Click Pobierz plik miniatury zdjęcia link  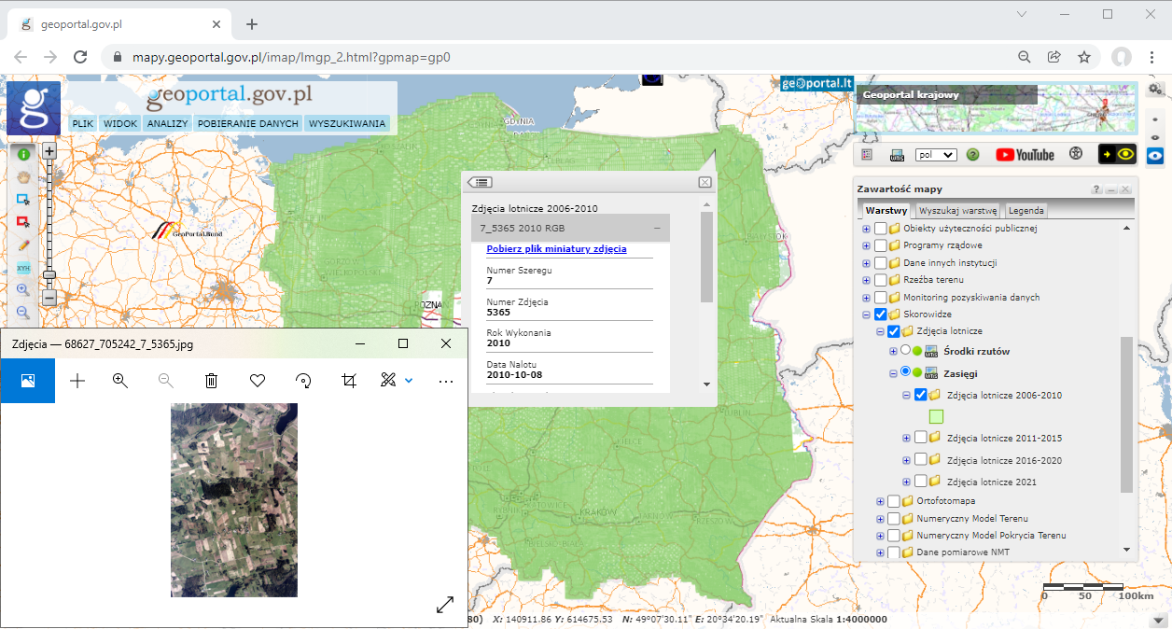(556, 249)
